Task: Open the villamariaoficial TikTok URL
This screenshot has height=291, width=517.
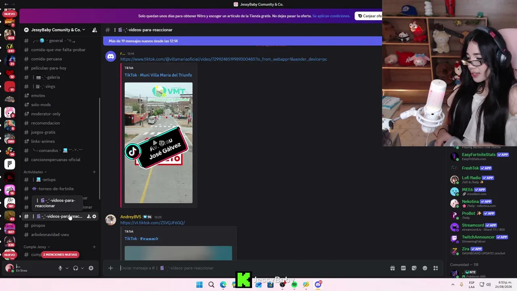Action: [224, 59]
